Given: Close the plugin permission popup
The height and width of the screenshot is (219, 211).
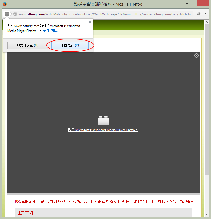Looking at the screenshot, I should click(x=90, y=22).
